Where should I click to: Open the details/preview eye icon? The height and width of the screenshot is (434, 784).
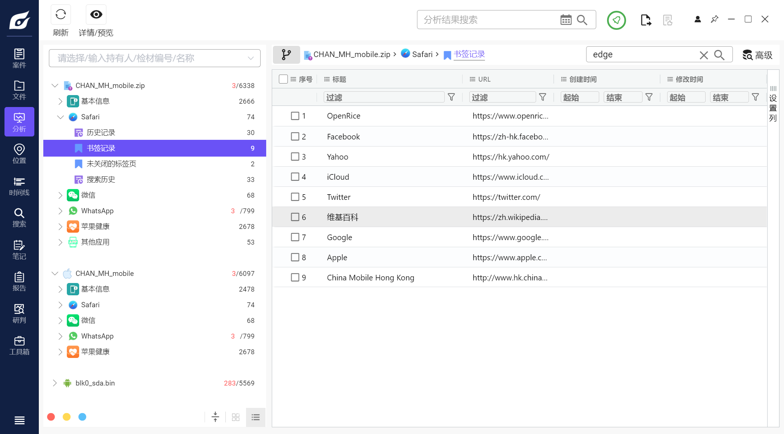96,15
